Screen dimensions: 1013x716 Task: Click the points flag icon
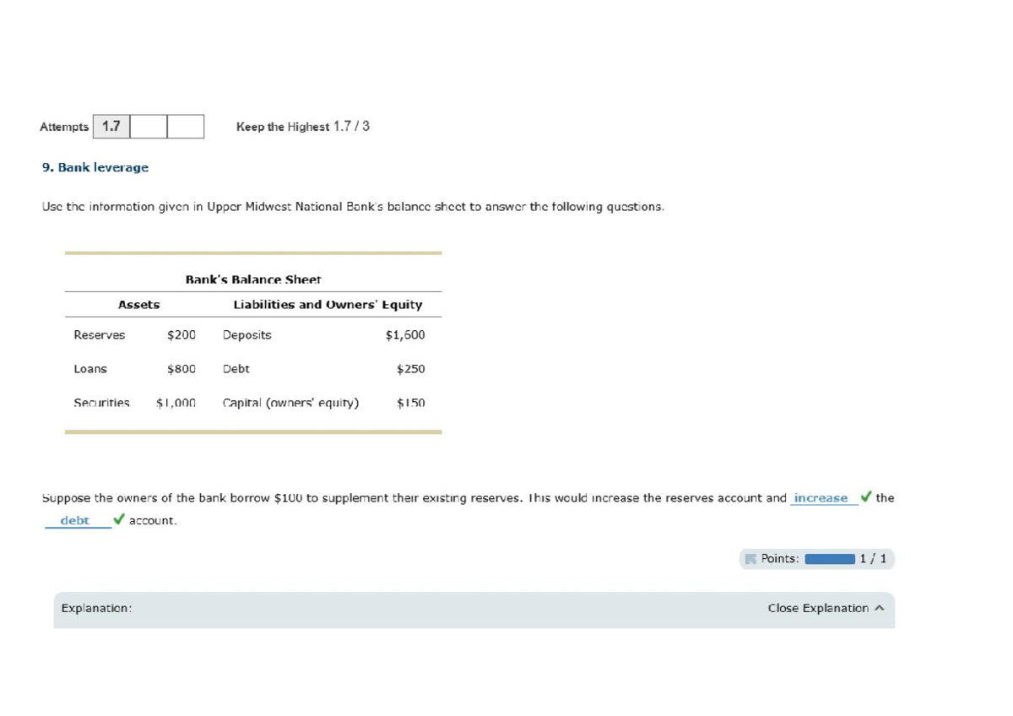coord(750,559)
